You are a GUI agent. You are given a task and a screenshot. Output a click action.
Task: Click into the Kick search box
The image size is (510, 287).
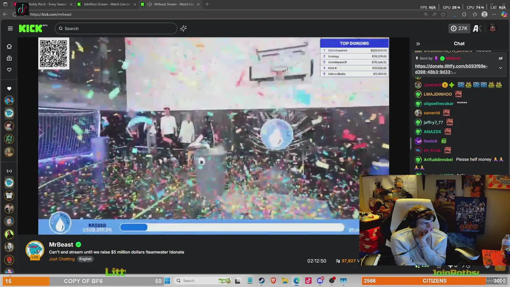(116, 28)
